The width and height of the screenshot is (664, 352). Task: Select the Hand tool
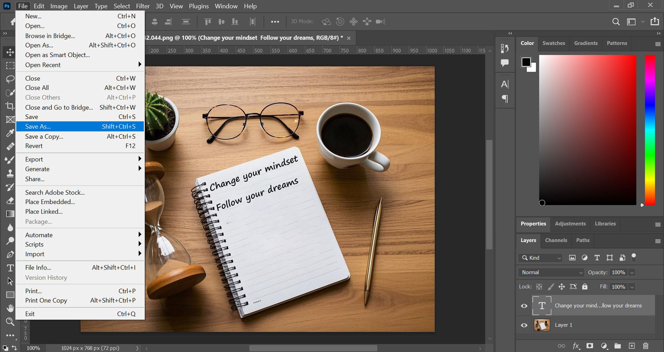[x=10, y=308]
